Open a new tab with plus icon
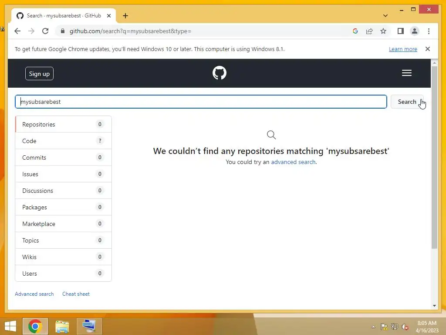The width and height of the screenshot is (446, 335). [x=125, y=16]
